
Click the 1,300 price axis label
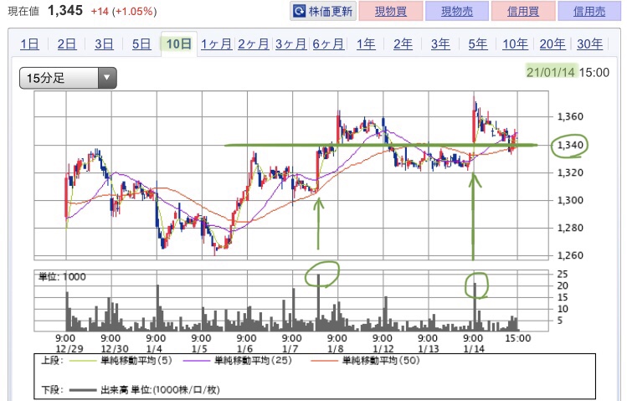pyautogui.click(x=571, y=200)
